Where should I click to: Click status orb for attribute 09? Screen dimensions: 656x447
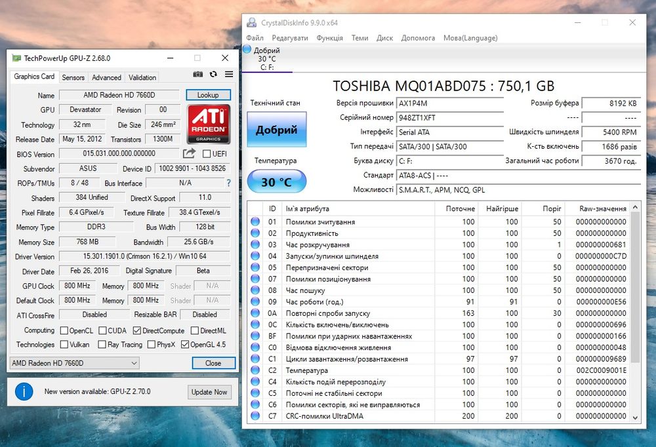pyautogui.click(x=255, y=301)
